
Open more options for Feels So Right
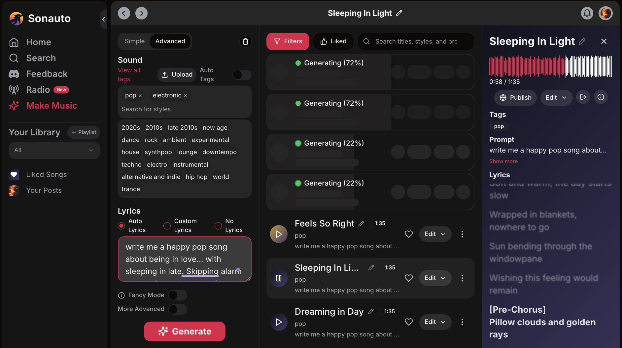[462, 234]
